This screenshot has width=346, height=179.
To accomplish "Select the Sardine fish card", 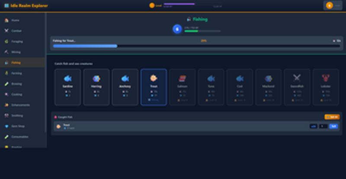I will pos(67,87).
